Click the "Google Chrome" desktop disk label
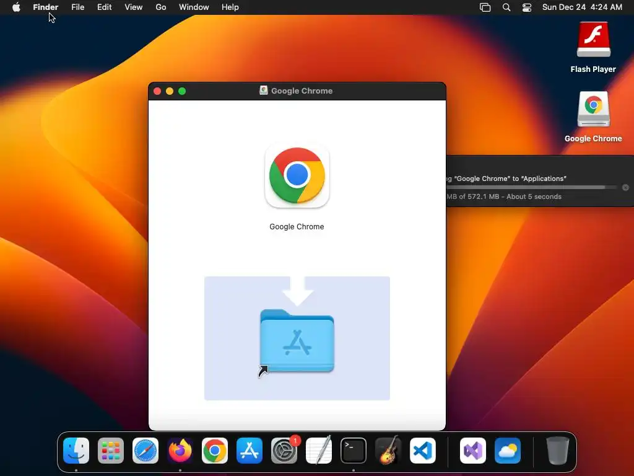 pos(593,138)
